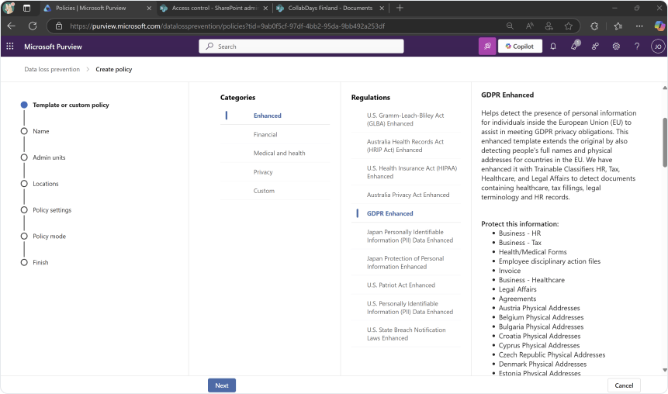Click the browser profile picture icon

[9, 8]
